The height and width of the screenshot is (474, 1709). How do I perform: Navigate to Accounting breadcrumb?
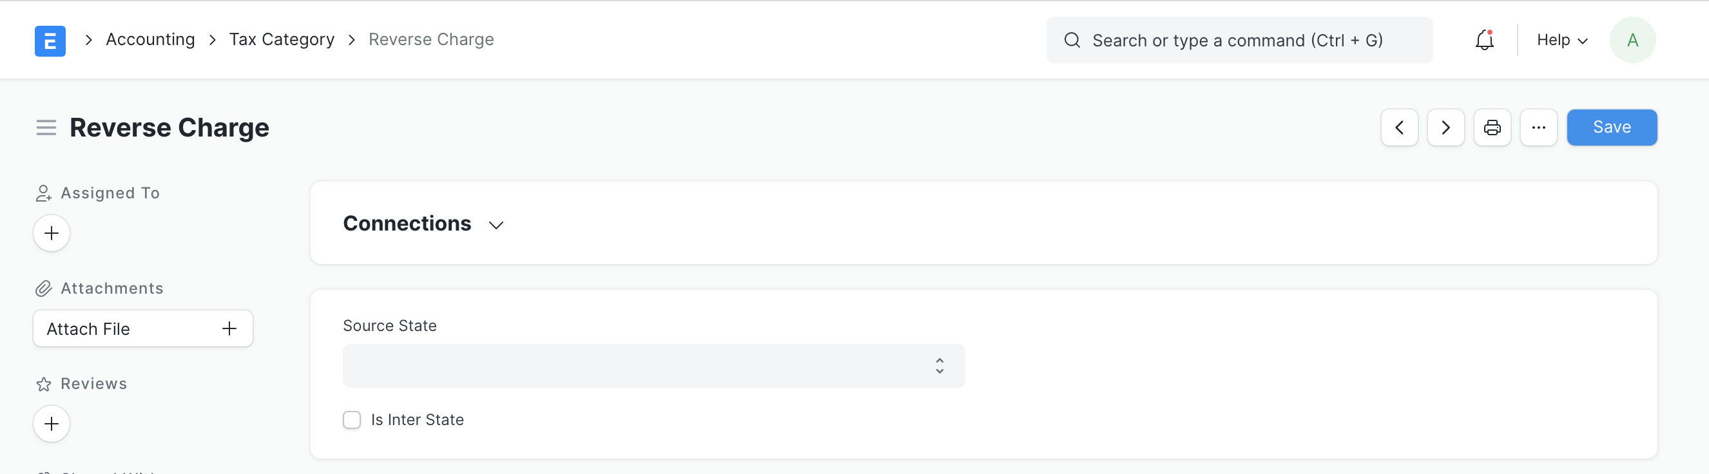click(x=151, y=39)
